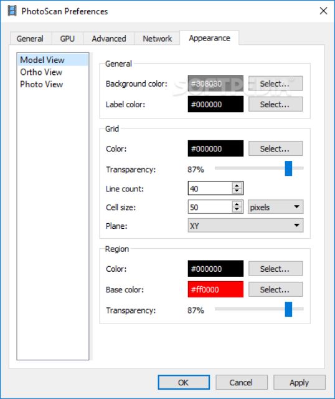335x399 pixels.
Task: Increase the Cell size with up arrow
Action: tap(237, 204)
